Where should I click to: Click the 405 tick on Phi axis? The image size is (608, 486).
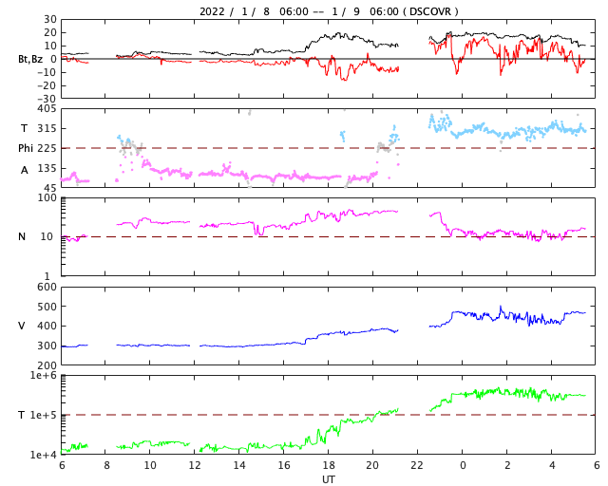47,109
